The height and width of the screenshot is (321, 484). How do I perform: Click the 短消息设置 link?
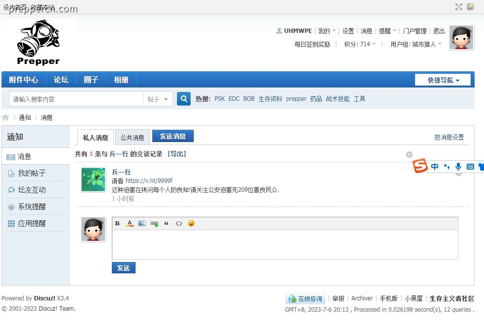tap(449, 137)
